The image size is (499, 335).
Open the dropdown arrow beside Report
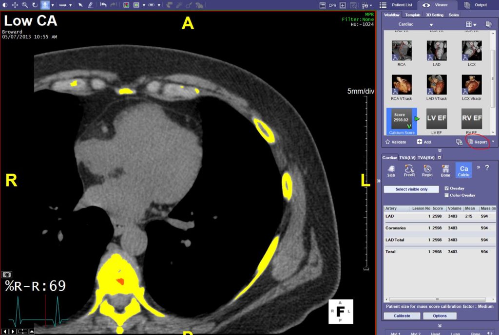[493, 142]
